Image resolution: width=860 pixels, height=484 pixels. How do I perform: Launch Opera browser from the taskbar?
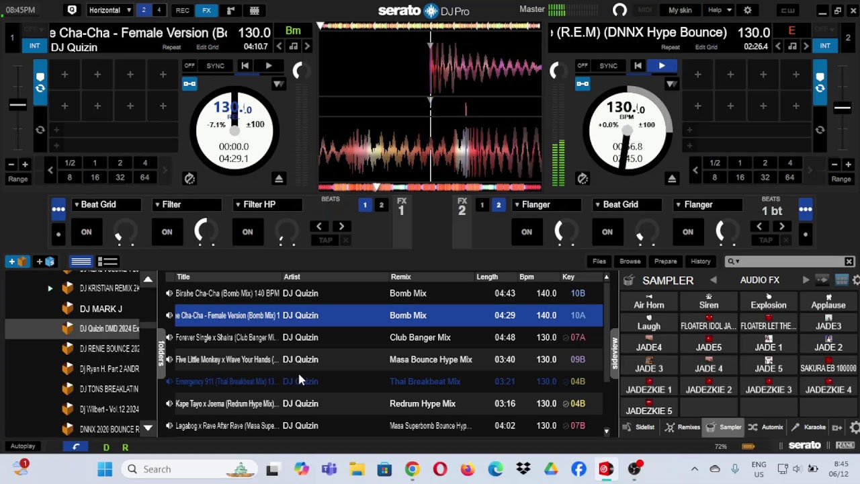pos(440,469)
